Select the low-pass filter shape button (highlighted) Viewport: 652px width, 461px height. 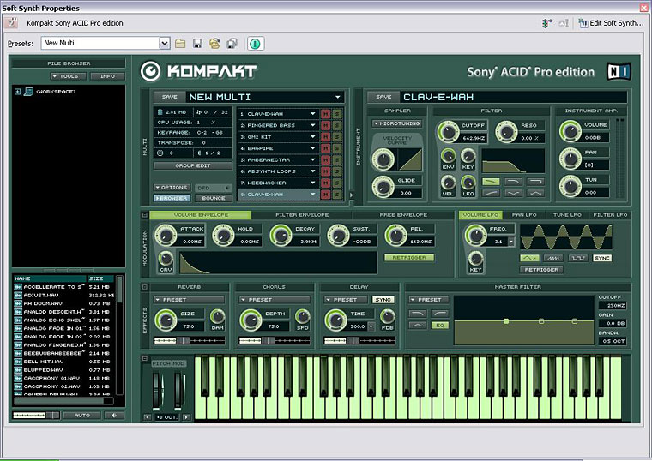coord(491,182)
